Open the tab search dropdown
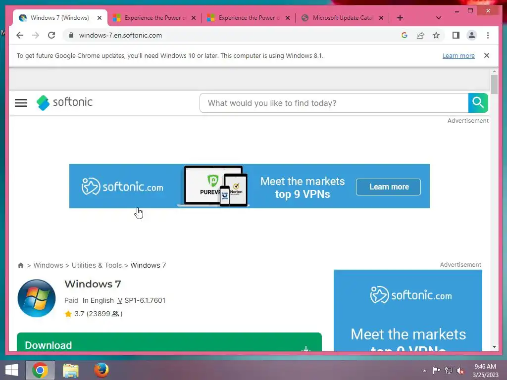Image resolution: width=507 pixels, height=380 pixels. pos(439,18)
